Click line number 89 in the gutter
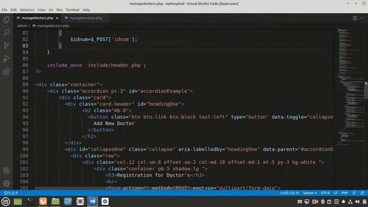This screenshot has width=368, height=207. 25,85
